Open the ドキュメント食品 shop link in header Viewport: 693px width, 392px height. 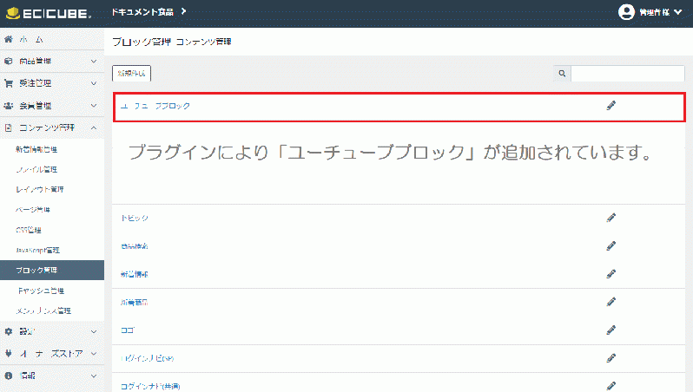pos(149,11)
